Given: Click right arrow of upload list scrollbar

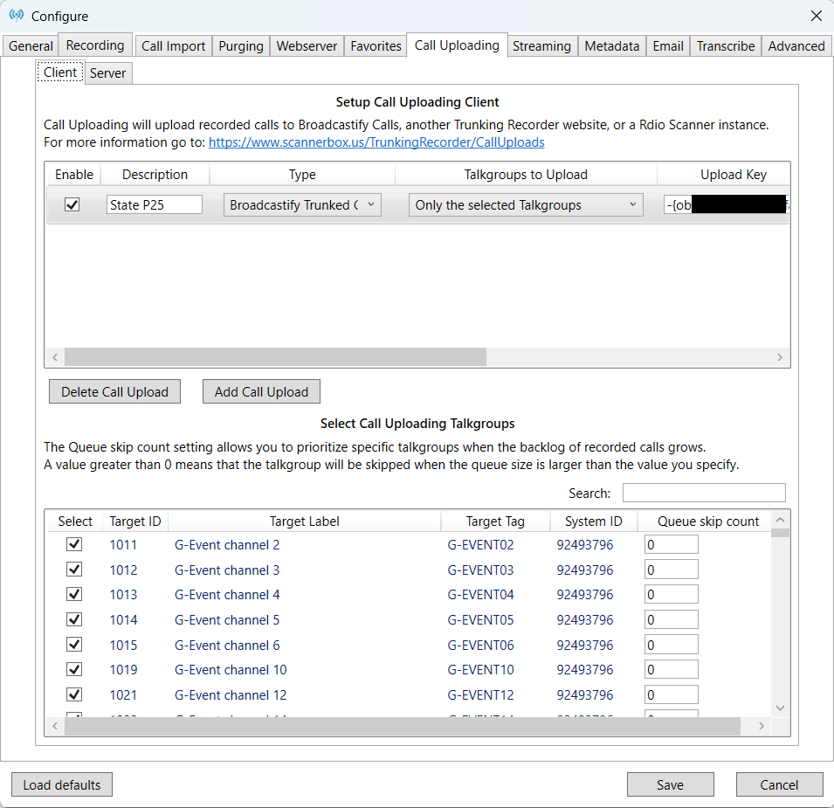Looking at the screenshot, I should point(780,357).
